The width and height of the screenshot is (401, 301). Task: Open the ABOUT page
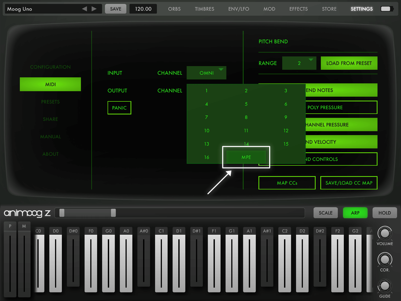tap(50, 154)
